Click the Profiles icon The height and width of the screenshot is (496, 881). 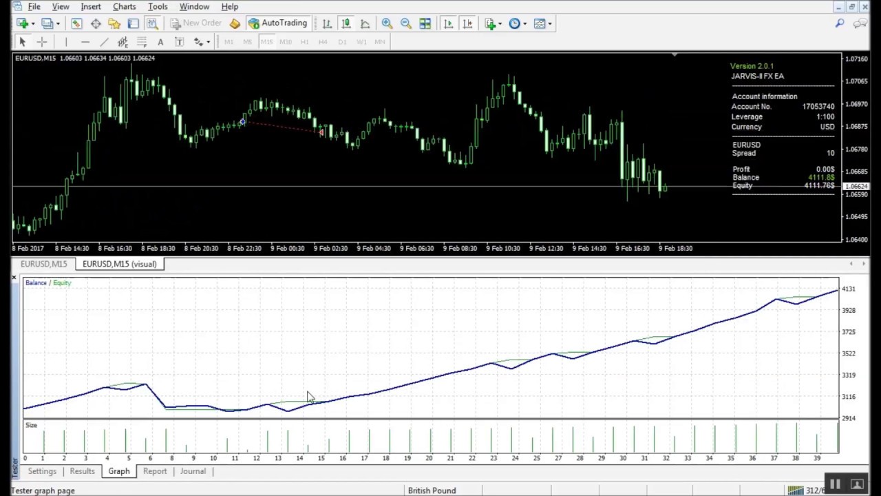[x=47, y=23]
